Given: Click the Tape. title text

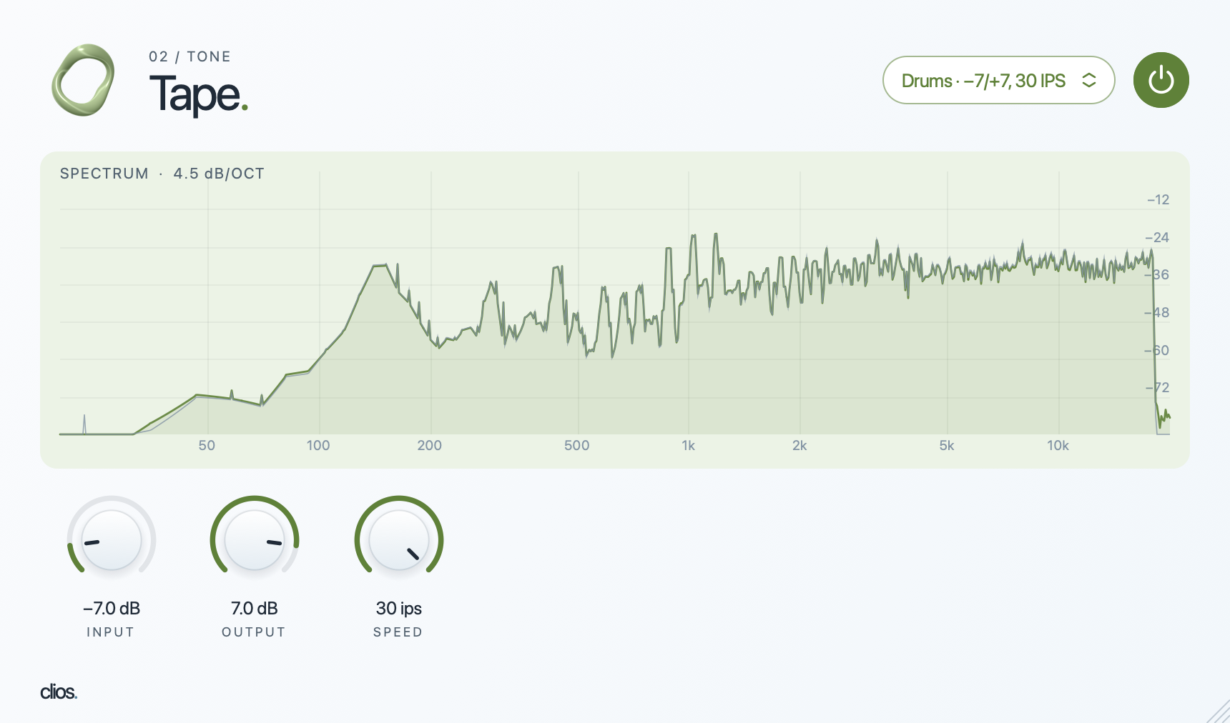Looking at the screenshot, I should point(199,94).
